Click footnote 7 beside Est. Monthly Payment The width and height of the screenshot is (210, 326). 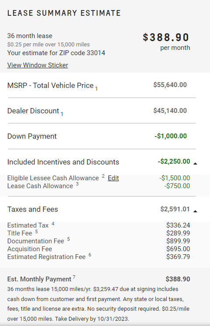(x=74, y=277)
